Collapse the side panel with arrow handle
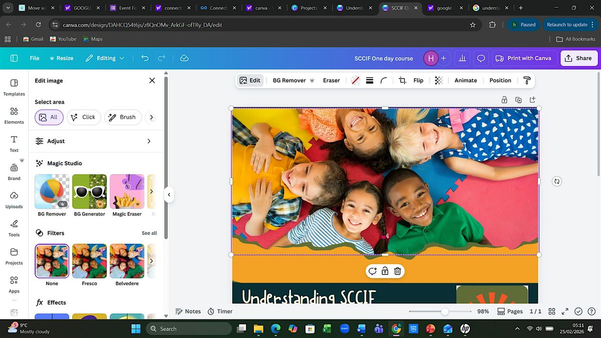This screenshot has width=601, height=338. pos(169,195)
